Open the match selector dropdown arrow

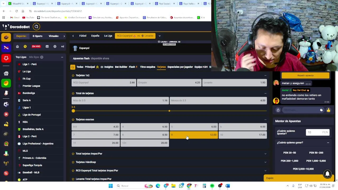159,36
